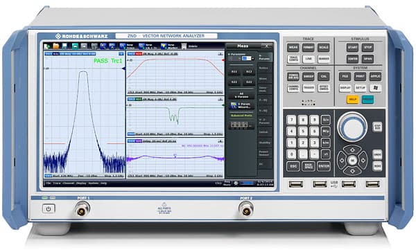Click the yellow HELP hardkey
This screenshot has height=252, width=416.
[352, 100]
